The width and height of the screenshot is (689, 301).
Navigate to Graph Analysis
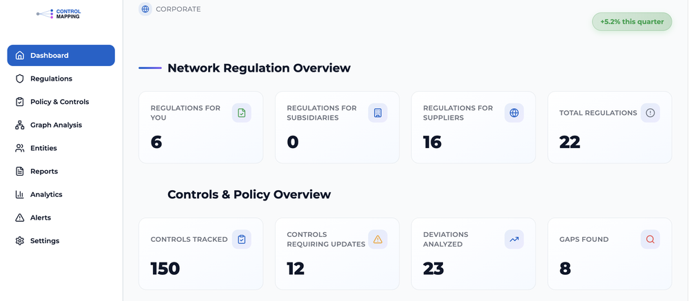tap(56, 125)
